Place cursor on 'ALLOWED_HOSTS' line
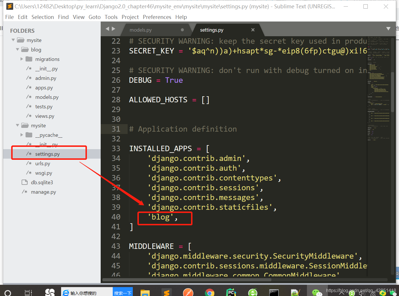This screenshot has height=296, width=399. 169,100
